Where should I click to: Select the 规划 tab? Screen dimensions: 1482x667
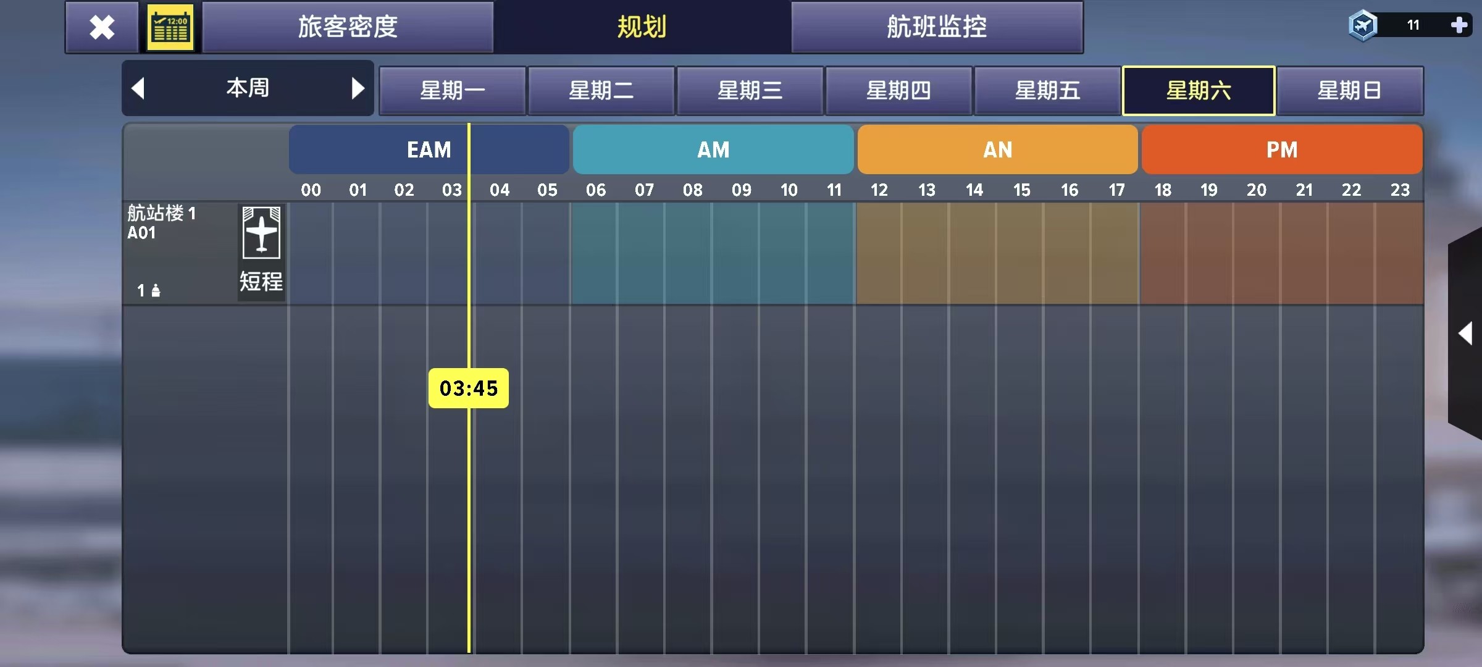tap(642, 27)
